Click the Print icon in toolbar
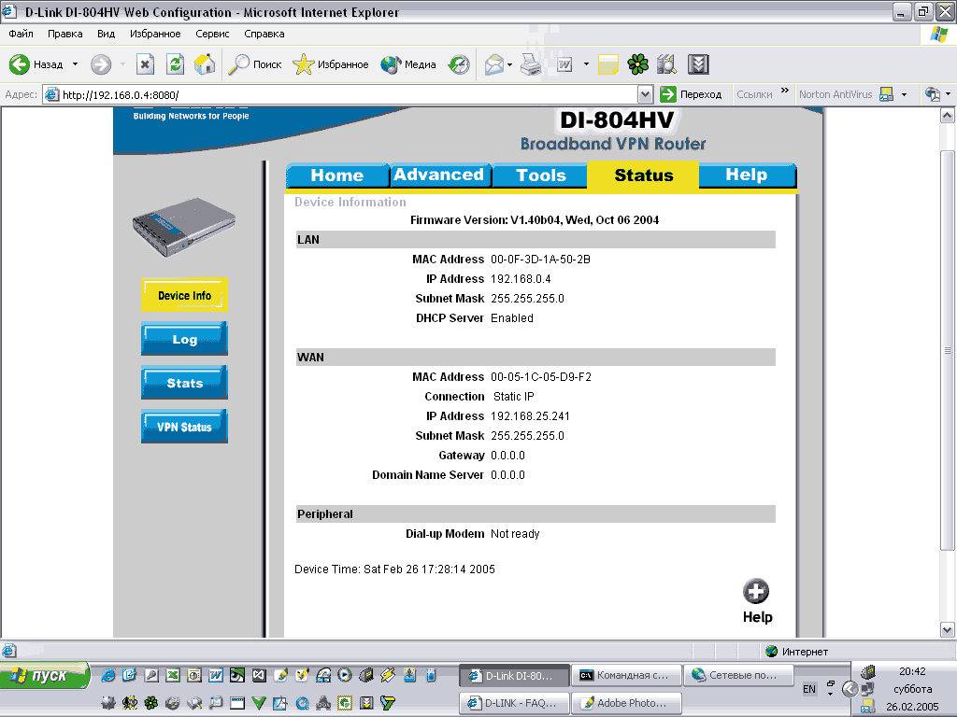Image resolution: width=957 pixels, height=717 pixels. [531, 64]
